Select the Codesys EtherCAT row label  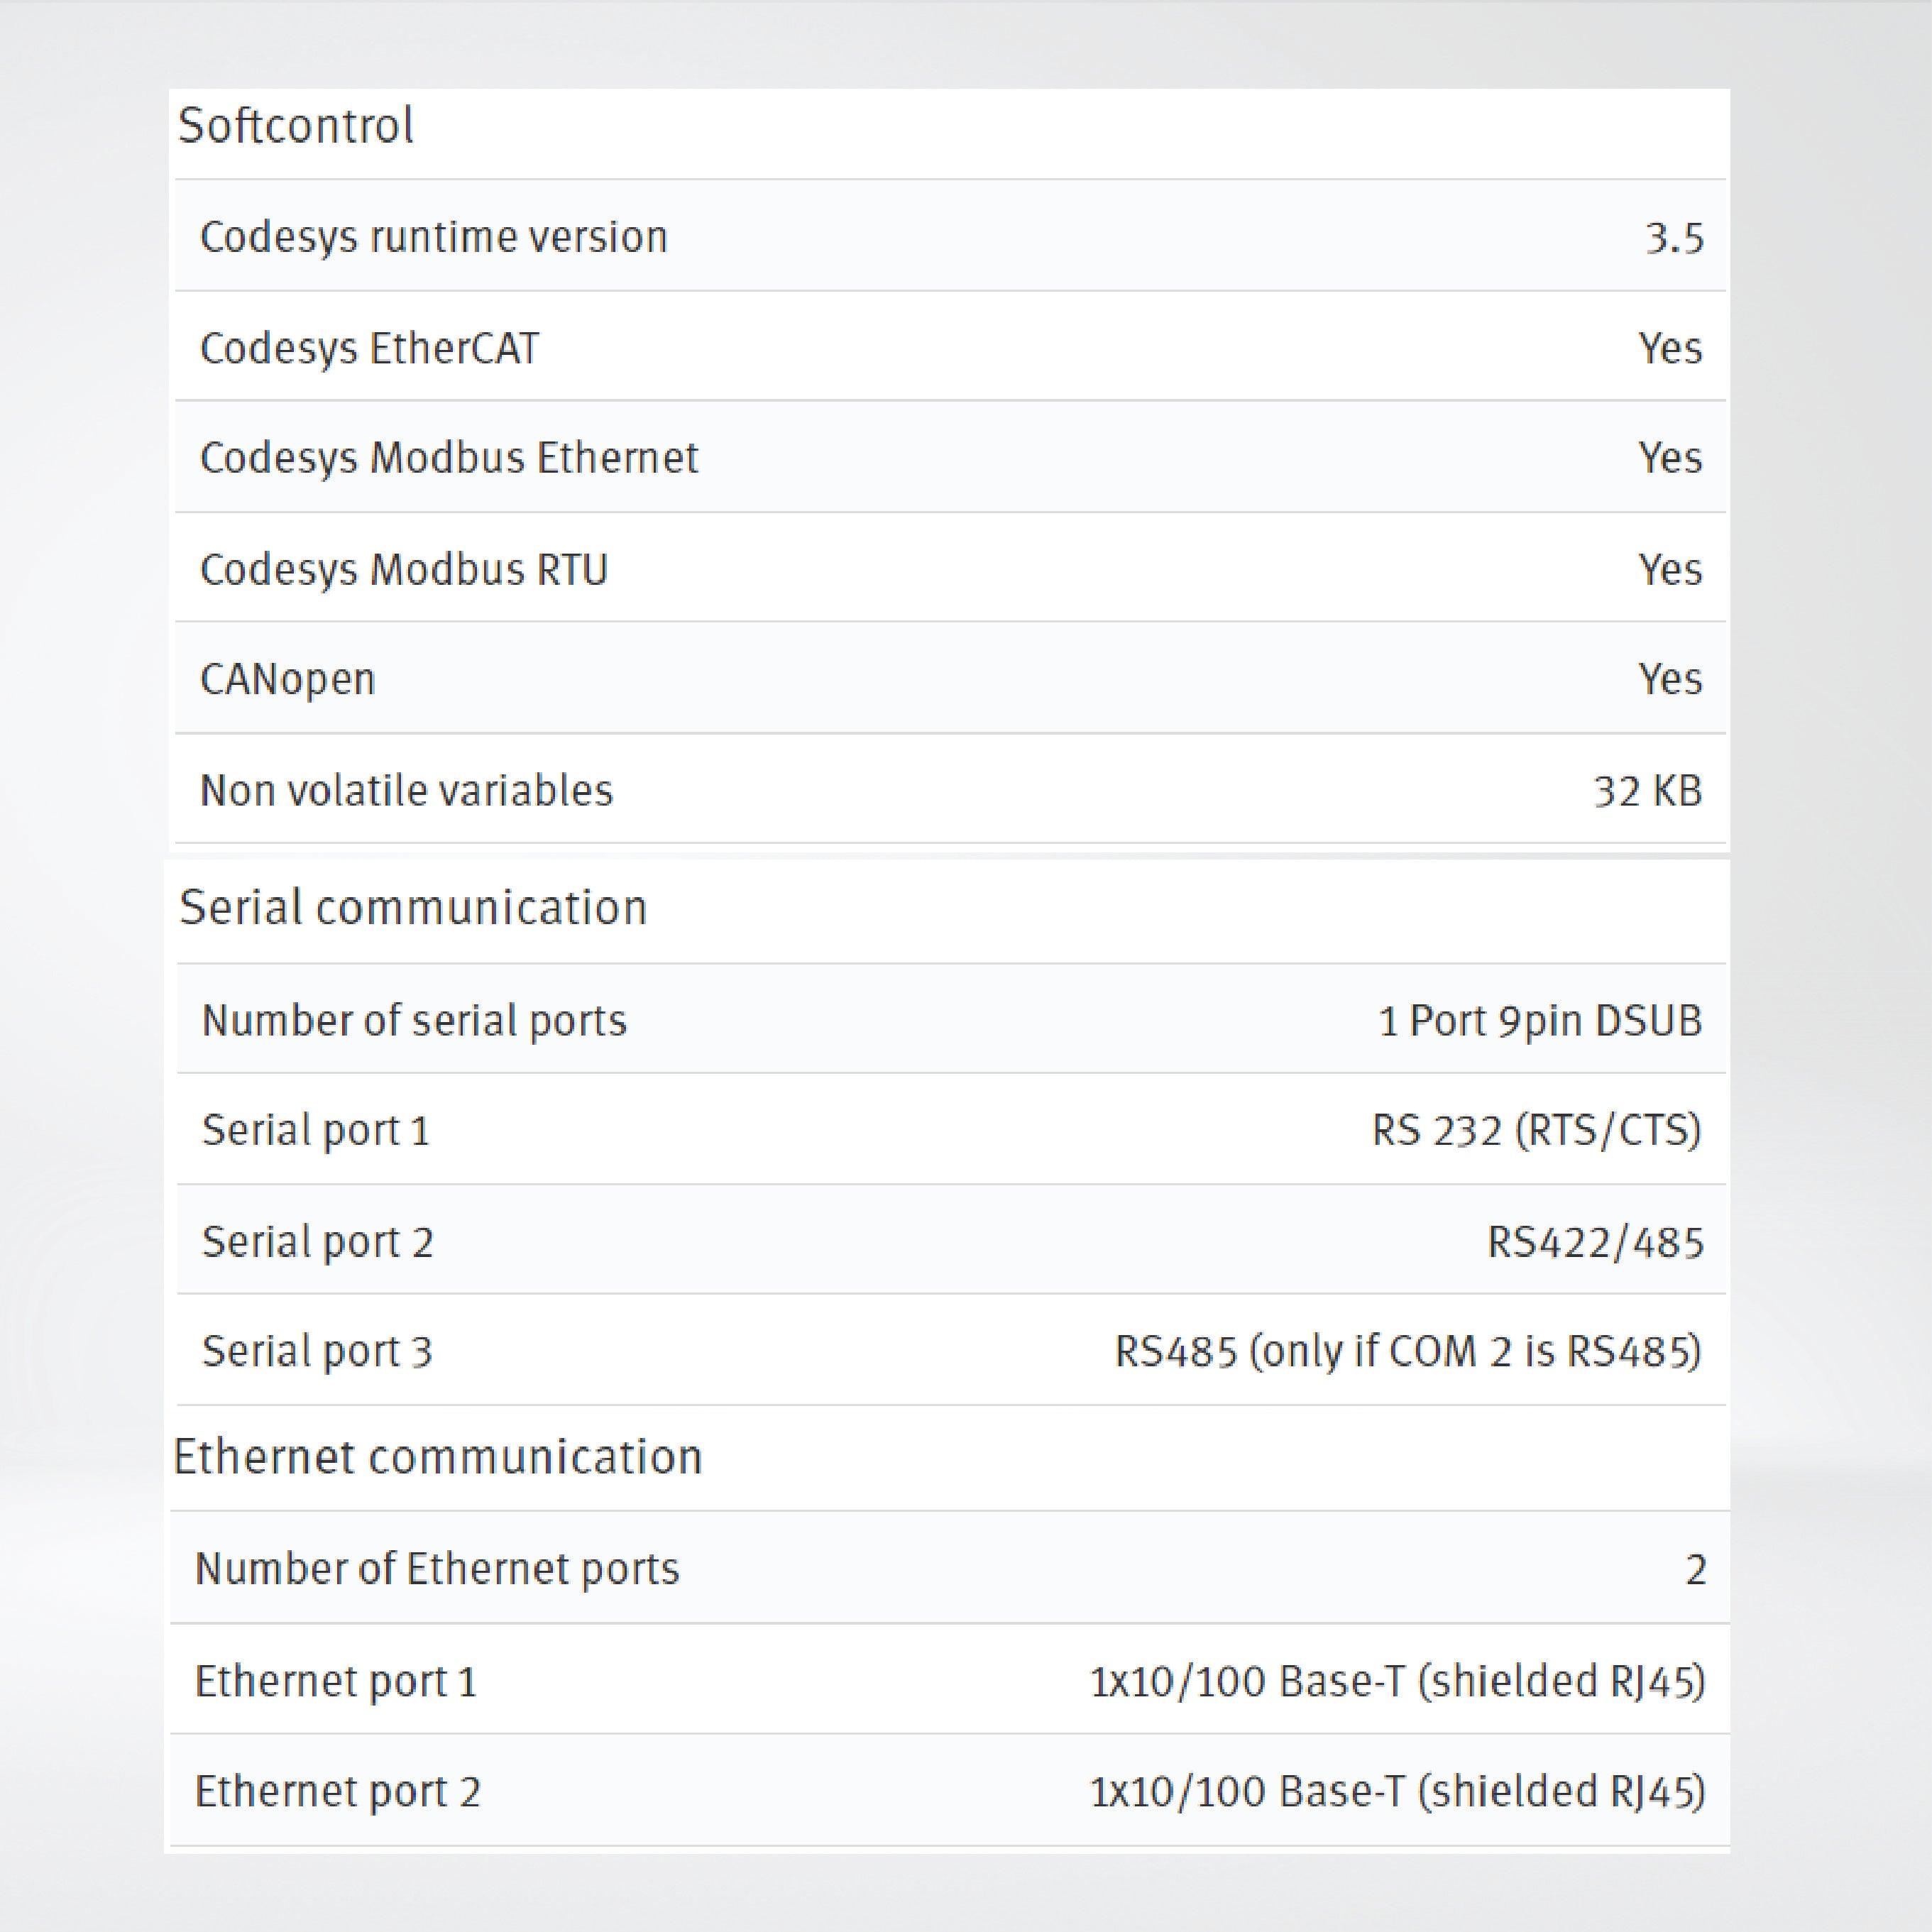(369, 348)
